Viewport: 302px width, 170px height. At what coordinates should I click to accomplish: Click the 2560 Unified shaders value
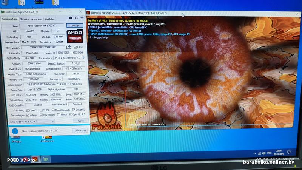click(x=34, y=63)
